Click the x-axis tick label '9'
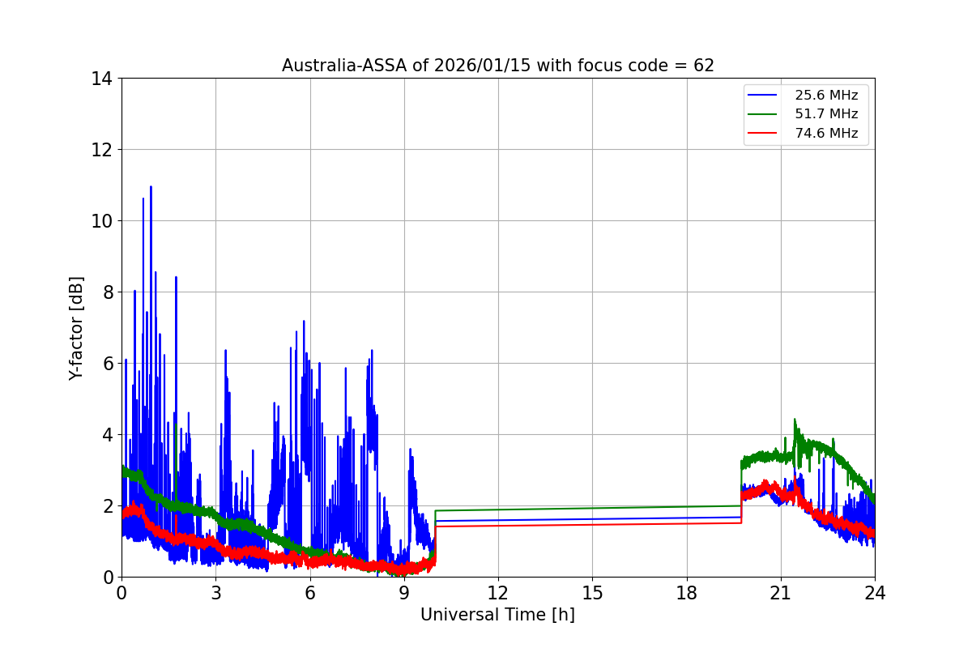The height and width of the screenshot is (648, 972). [x=404, y=593]
